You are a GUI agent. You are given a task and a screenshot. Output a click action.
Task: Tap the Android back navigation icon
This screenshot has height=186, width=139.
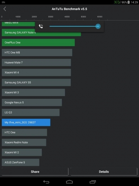pos(46,182)
